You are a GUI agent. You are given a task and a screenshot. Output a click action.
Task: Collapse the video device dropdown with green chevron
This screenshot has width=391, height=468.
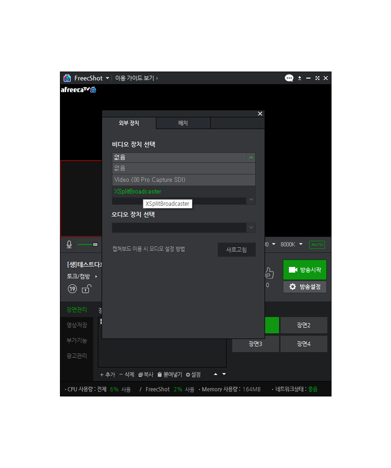251,157
